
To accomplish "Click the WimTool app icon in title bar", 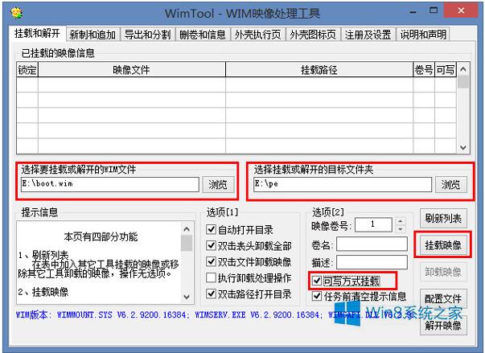I will point(16,13).
